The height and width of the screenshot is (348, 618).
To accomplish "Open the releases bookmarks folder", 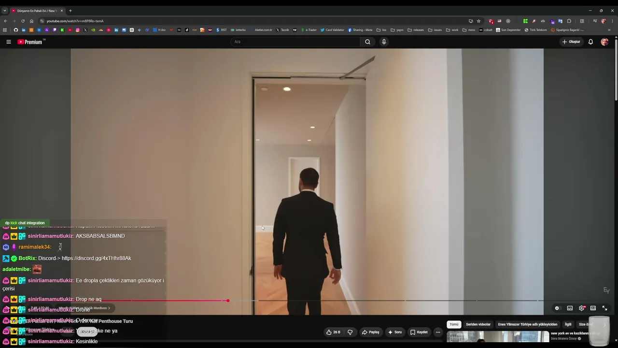I will tap(416, 30).
